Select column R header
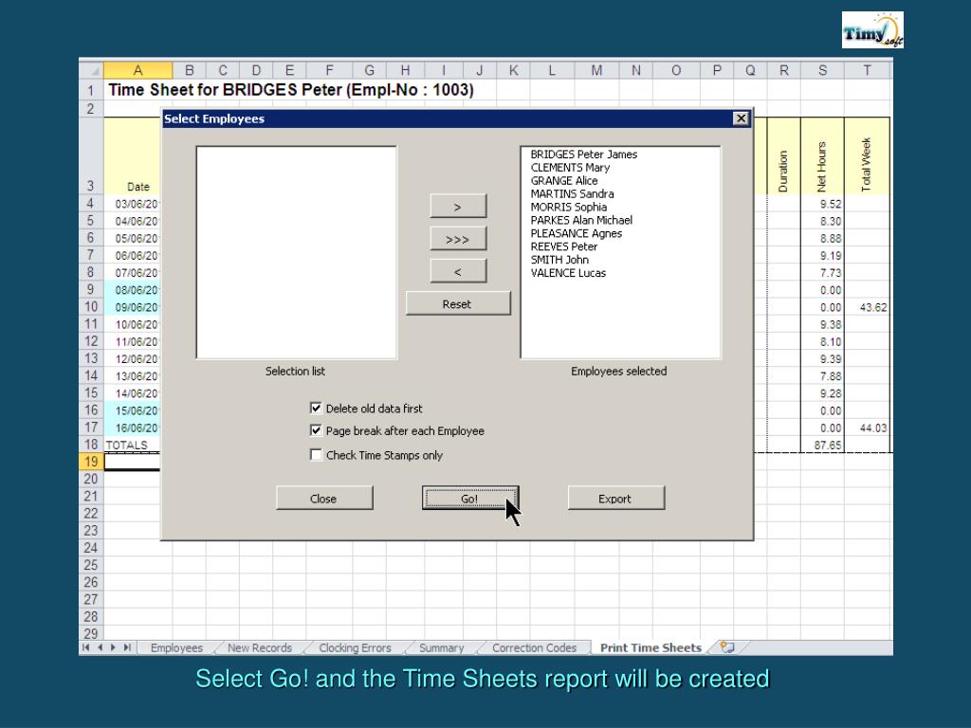The width and height of the screenshot is (971, 728). (x=784, y=70)
